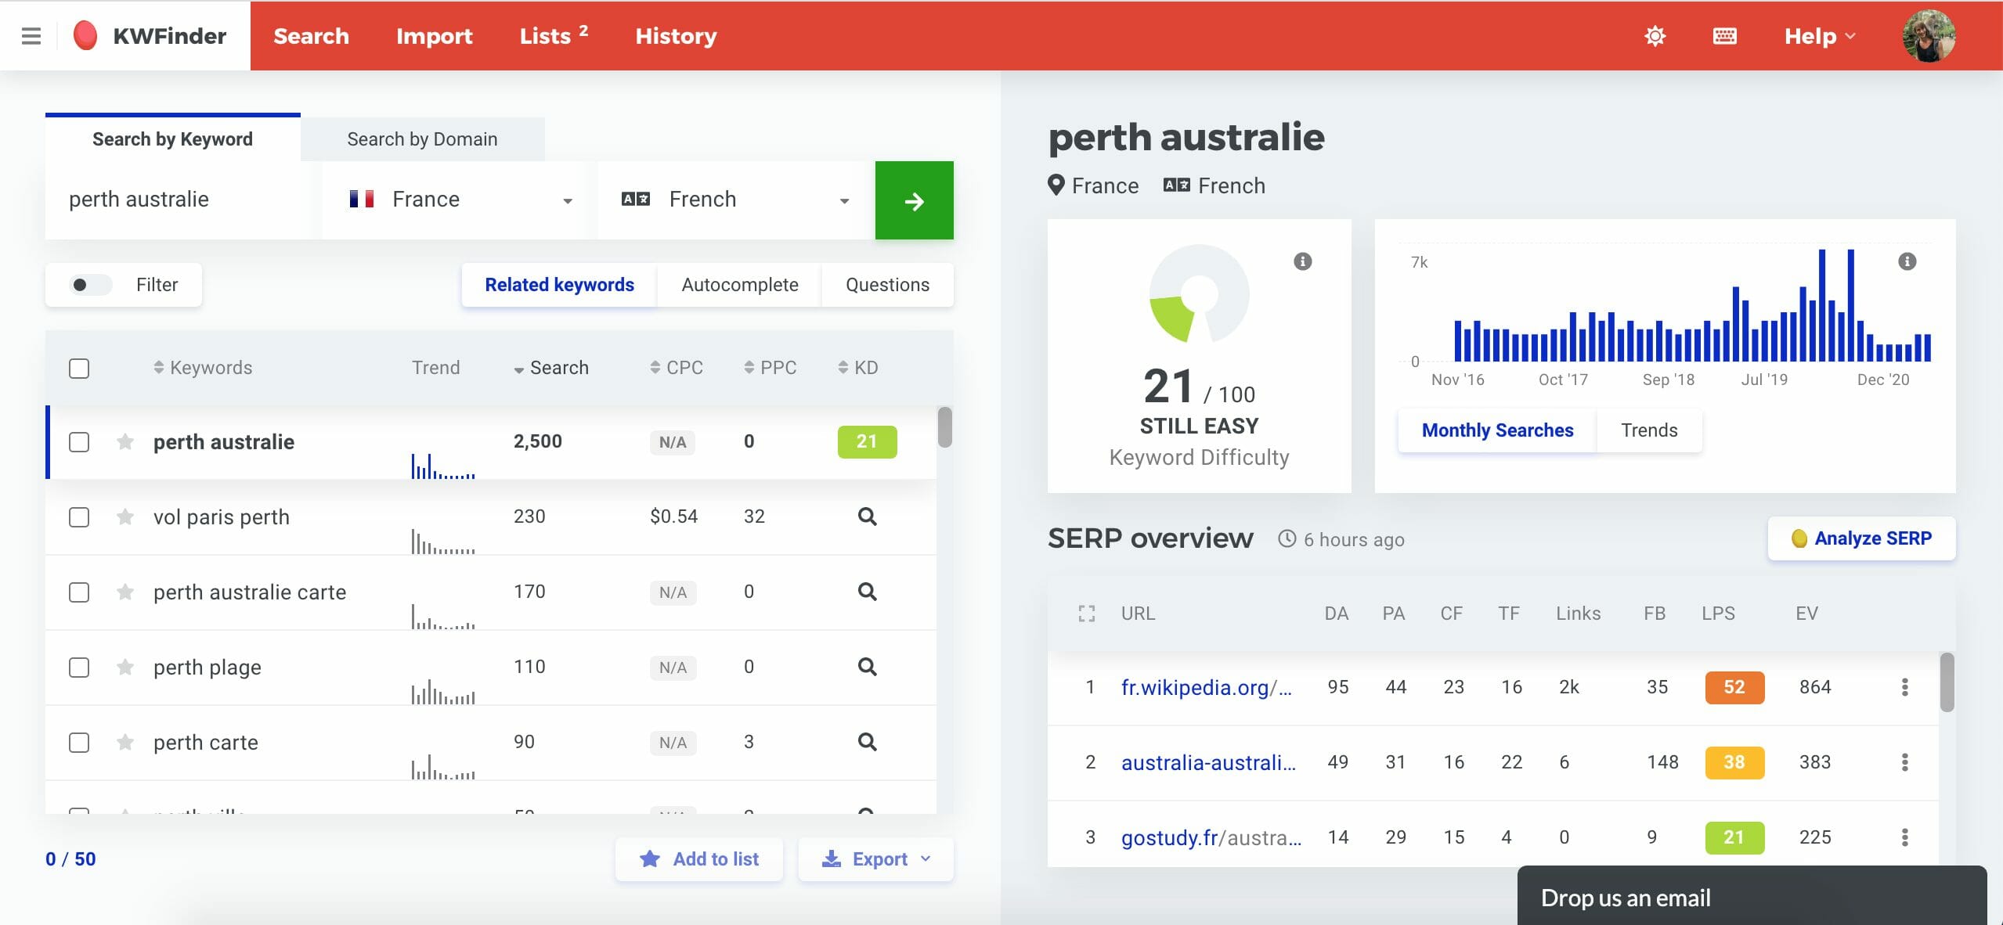Open the France country dropdown
This screenshot has height=925, width=2003.
[459, 200]
